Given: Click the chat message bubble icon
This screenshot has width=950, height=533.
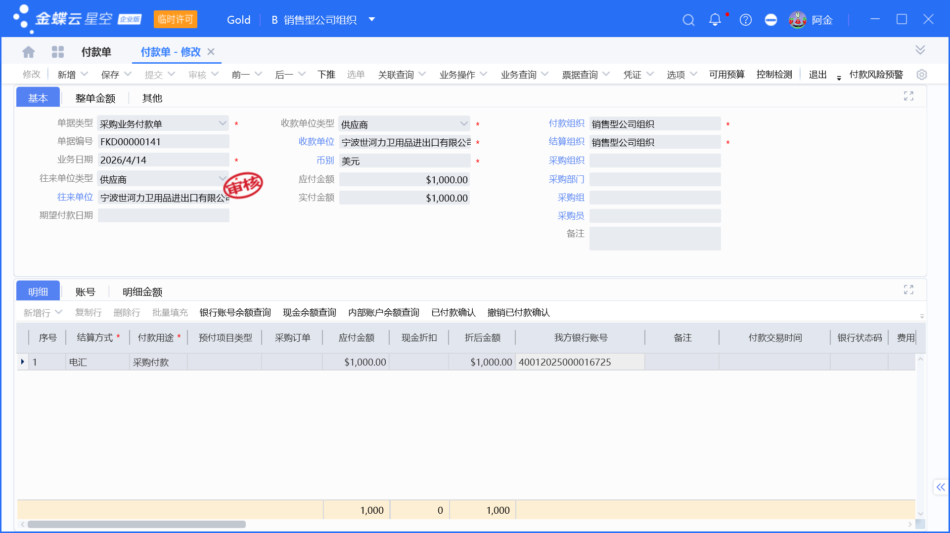Looking at the screenshot, I should [770, 20].
